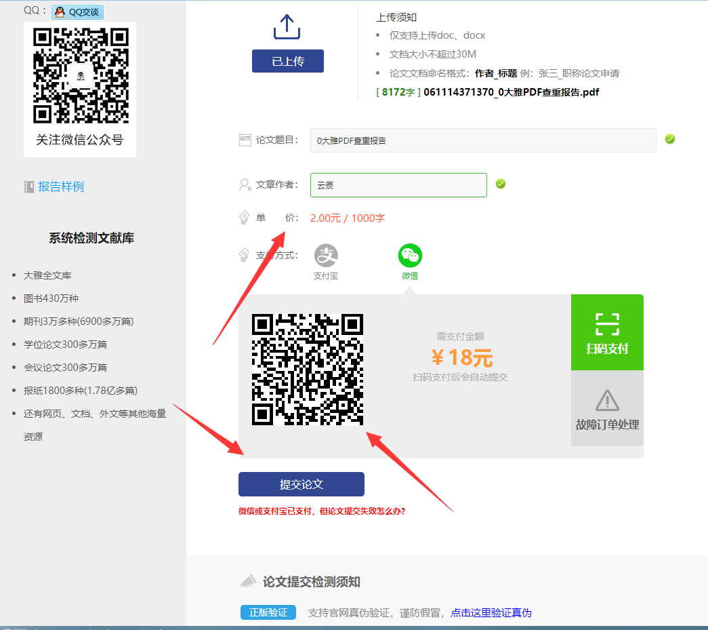The image size is (708, 630).
Task: Click the 大雅全文库 list item
Action: click(47, 275)
